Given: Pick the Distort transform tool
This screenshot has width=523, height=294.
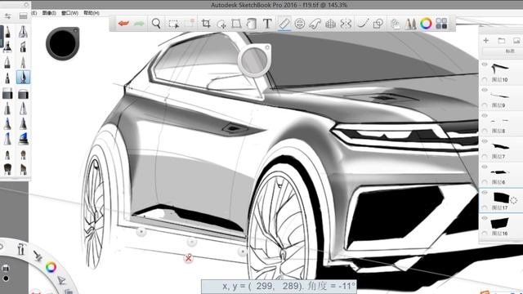Looking at the screenshot, I should tap(236, 24).
